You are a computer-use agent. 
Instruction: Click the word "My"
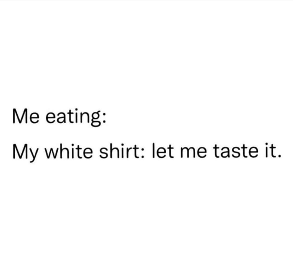pos(26,153)
